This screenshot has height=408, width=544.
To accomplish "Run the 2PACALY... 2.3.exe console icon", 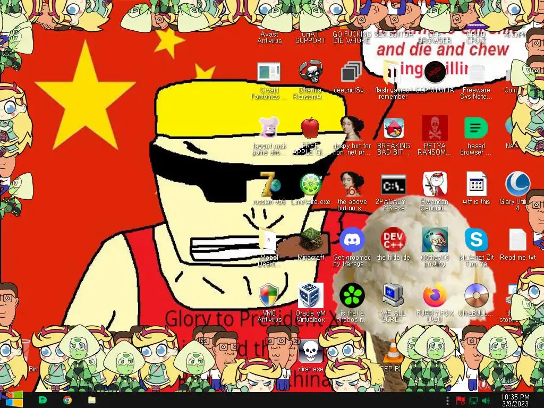I will 394,184.
